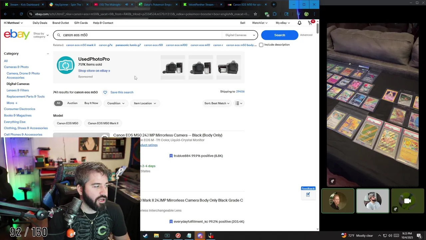Screen dimensions: 426x240
Task: Go back using the browser back arrow
Action: click(5, 14)
